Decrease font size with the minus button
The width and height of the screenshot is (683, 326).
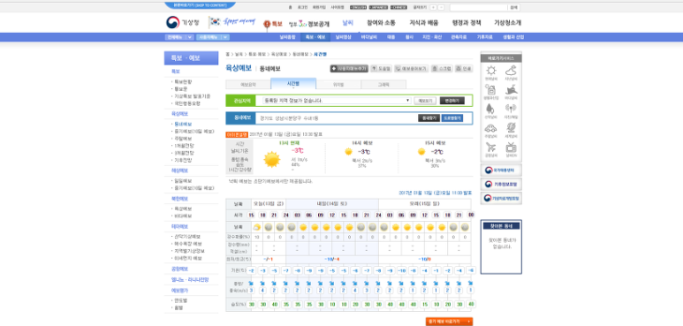tap(441, 7)
